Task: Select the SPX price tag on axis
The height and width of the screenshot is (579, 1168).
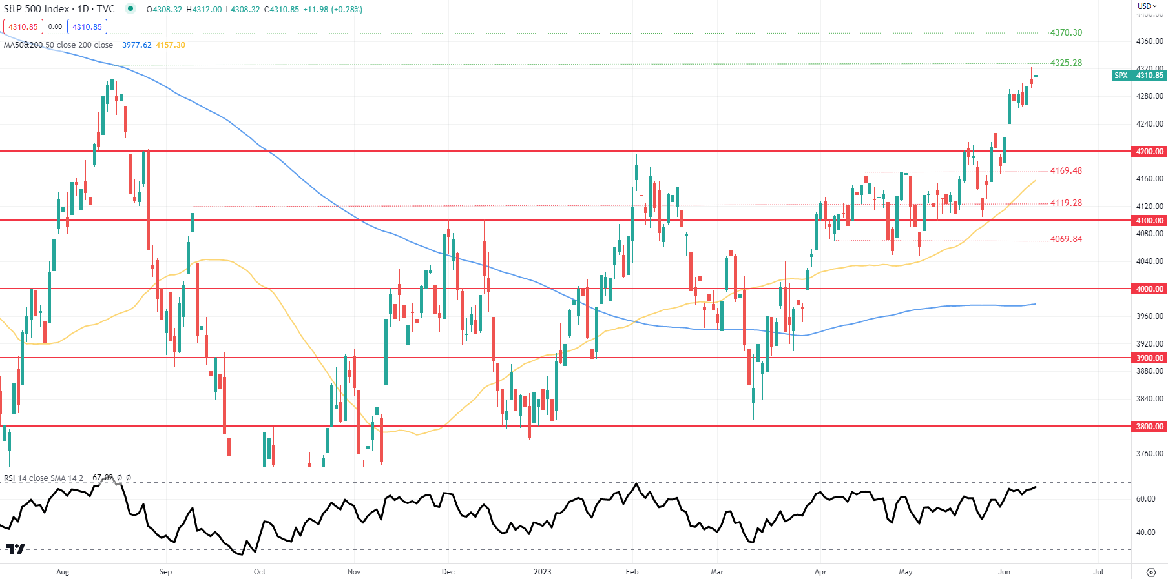Action: pos(1121,76)
